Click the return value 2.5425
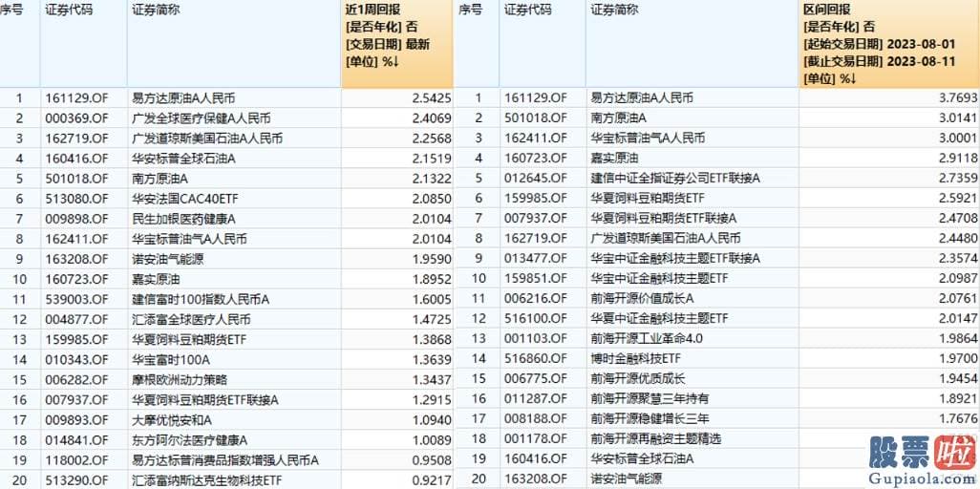980x489 pixels. coord(432,97)
